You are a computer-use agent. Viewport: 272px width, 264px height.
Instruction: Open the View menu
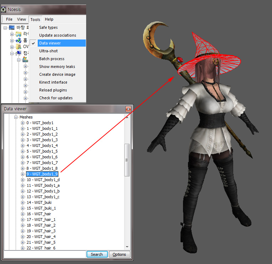[x=21, y=19]
